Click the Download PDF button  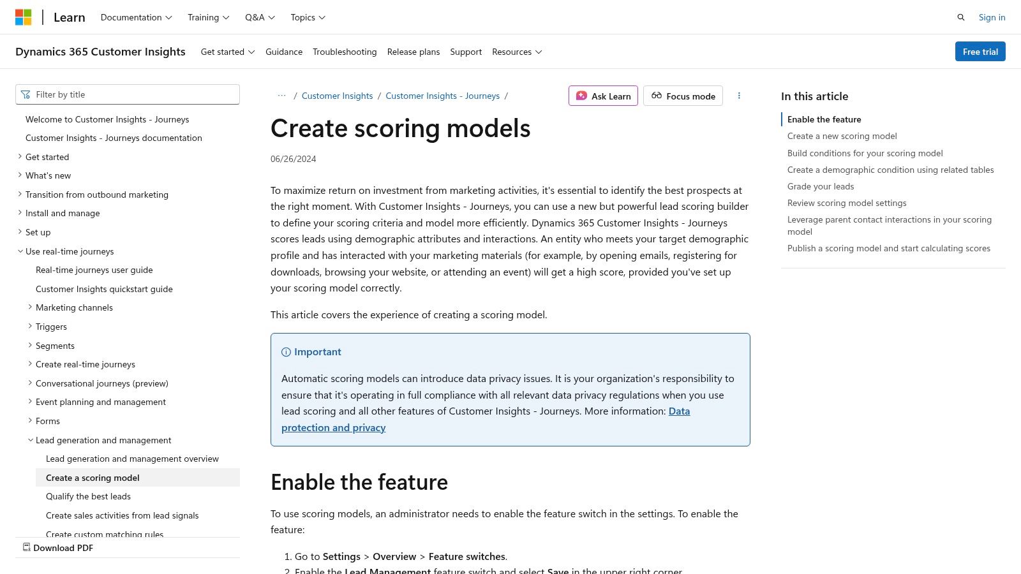click(x=58, y=548)
